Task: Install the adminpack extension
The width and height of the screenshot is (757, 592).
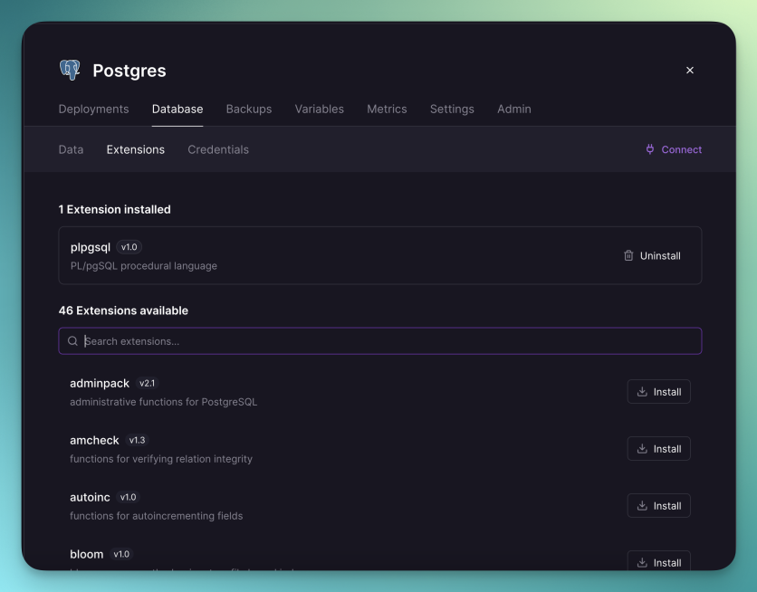Action: pyautogui.click(x=658, y=392)
